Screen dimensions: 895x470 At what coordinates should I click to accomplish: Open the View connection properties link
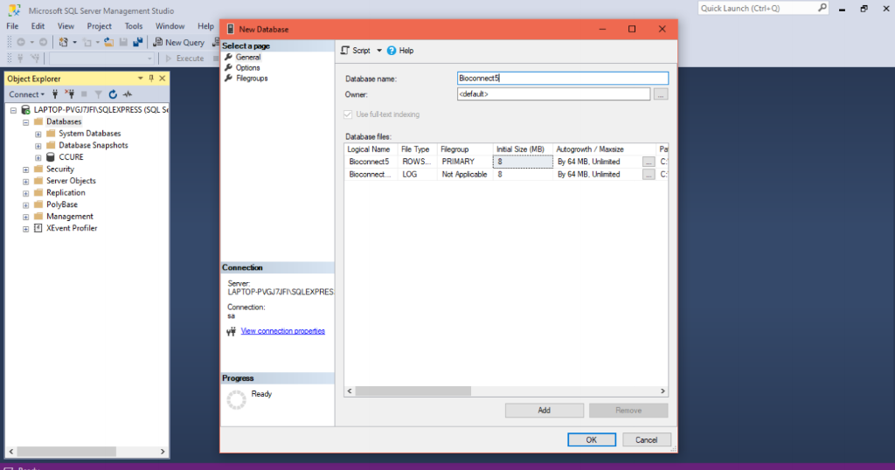[282, 331]
